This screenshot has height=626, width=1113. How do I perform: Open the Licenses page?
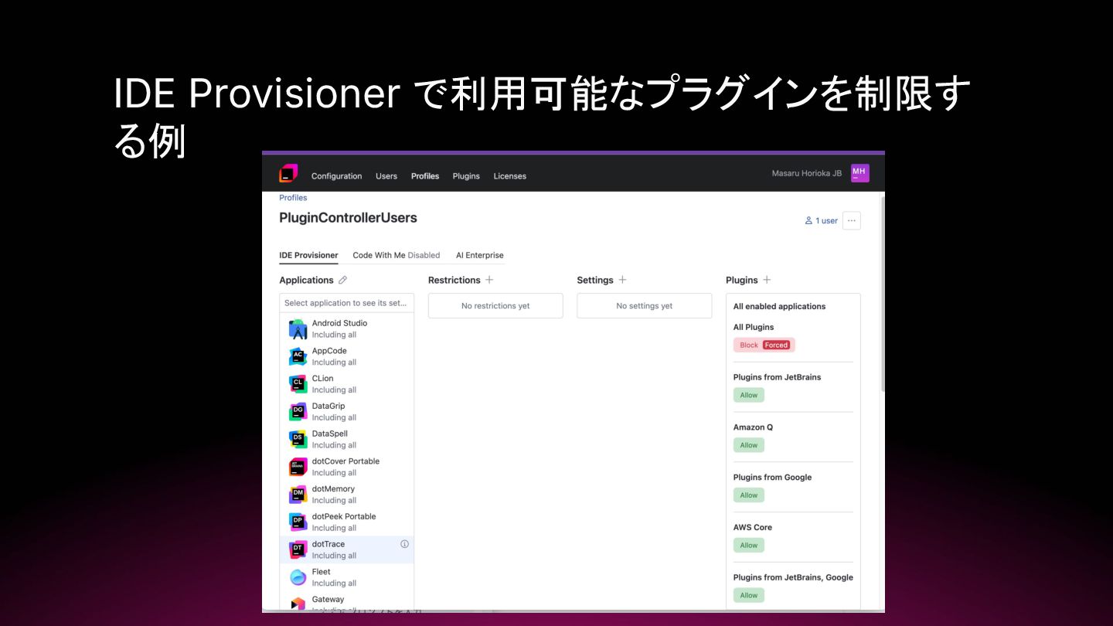point(510,176)
